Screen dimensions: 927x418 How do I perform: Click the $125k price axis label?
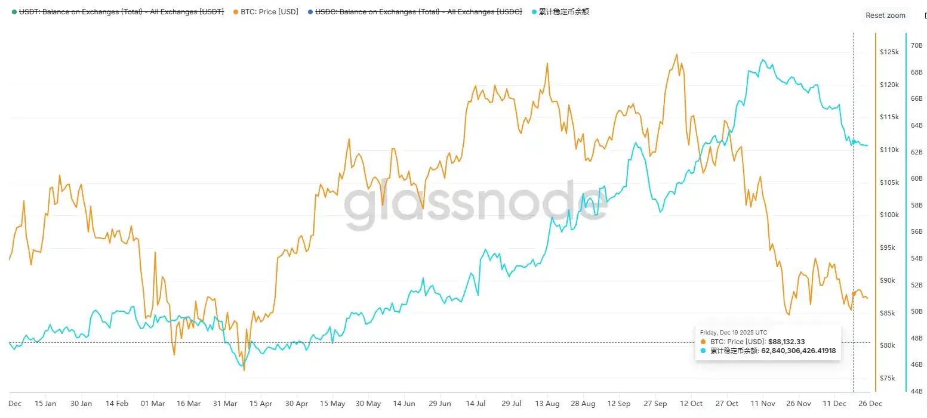point(889,52)
